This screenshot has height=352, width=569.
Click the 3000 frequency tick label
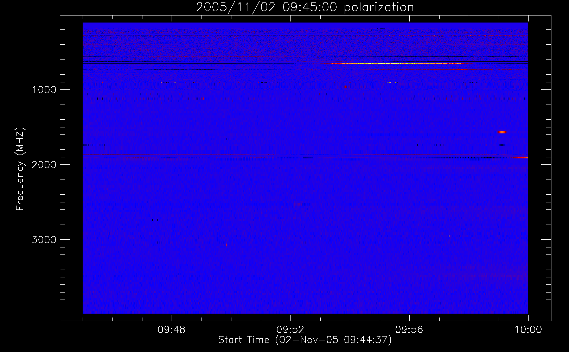point(44,240)
